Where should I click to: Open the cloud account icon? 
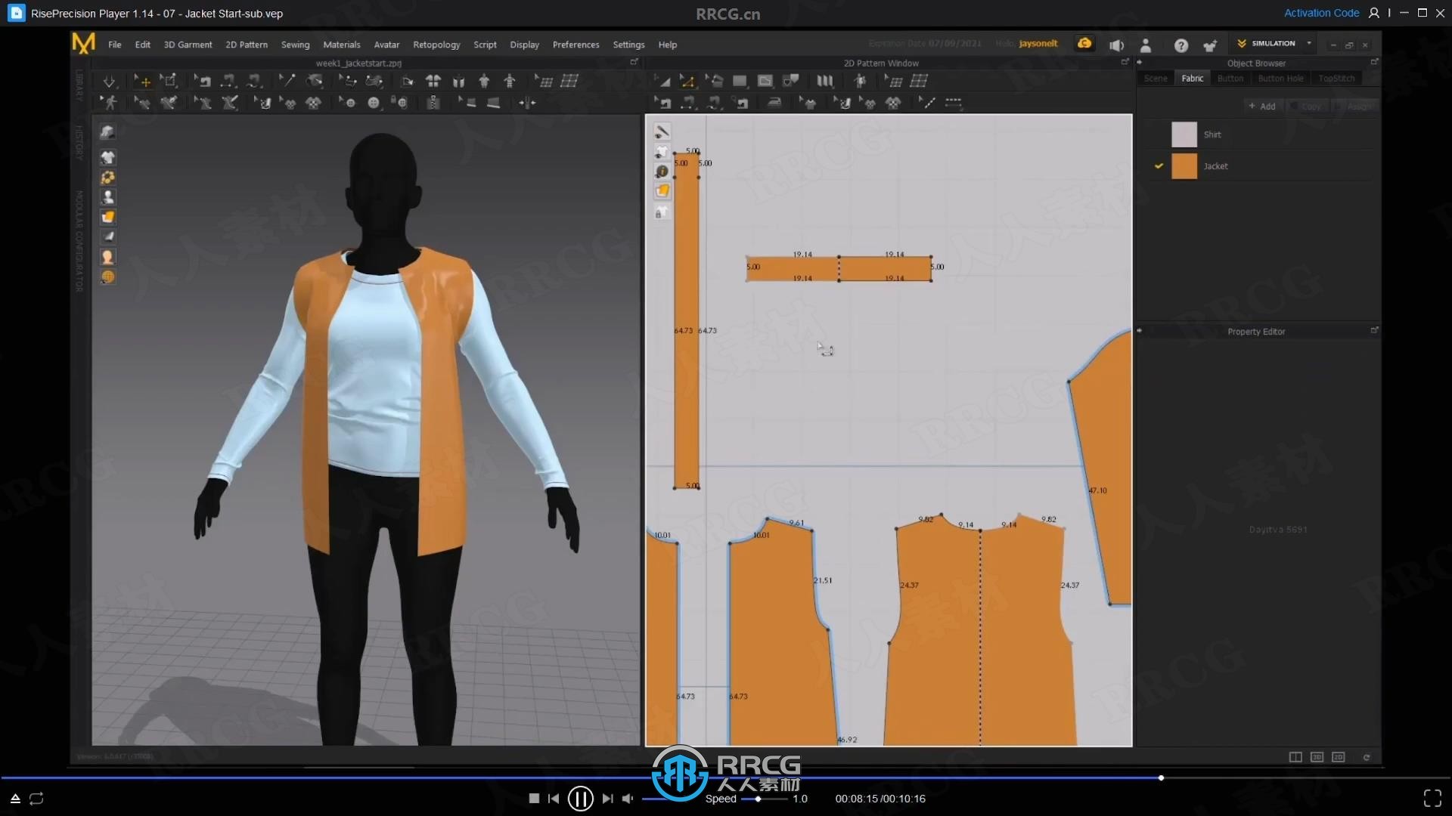pos(1084,44)
